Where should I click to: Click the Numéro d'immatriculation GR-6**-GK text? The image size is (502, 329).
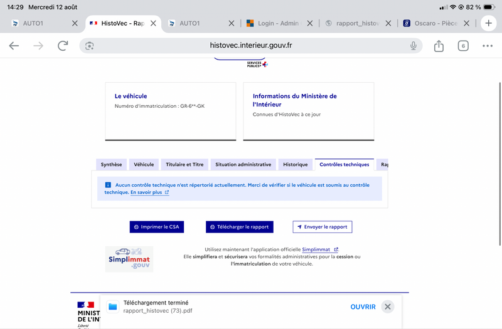click(159, 106)
